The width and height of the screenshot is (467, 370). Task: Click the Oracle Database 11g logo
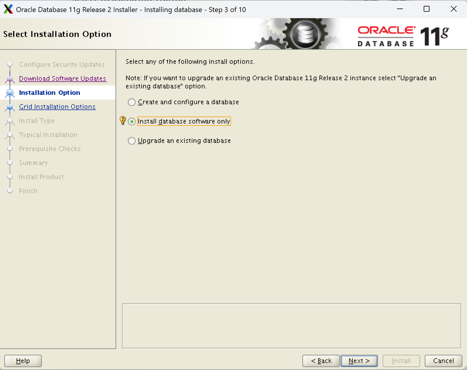coord(403,36)
